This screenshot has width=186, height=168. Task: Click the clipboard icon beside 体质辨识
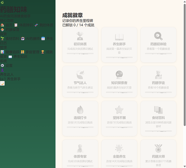click(x=16, y=25)
